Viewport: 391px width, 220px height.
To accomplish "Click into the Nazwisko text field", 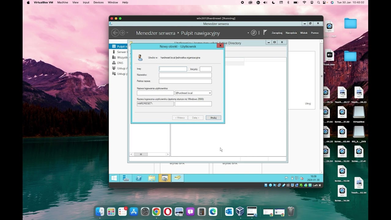I will click(x=185, y=75).
